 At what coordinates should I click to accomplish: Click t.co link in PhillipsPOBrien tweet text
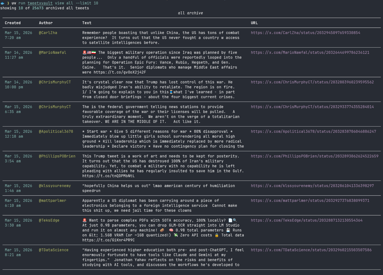(108, 176)
